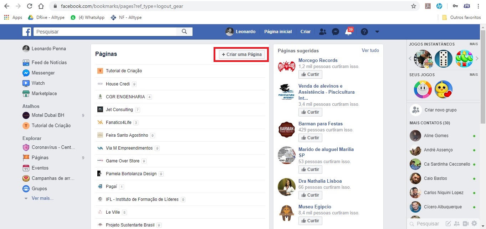The image size is (486, 229).
Task: Open the NF - Alltype bookmark
Action: 126,17
